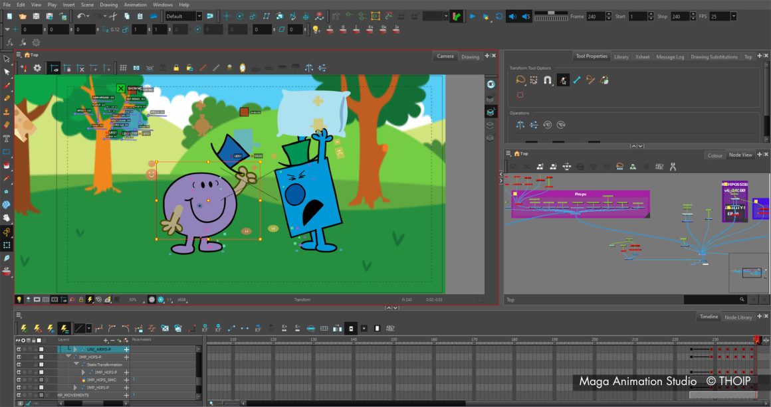Screen dimensions: 771x407
Task: Select the bone tool in Tool Properties
Action: coord(577,80)
